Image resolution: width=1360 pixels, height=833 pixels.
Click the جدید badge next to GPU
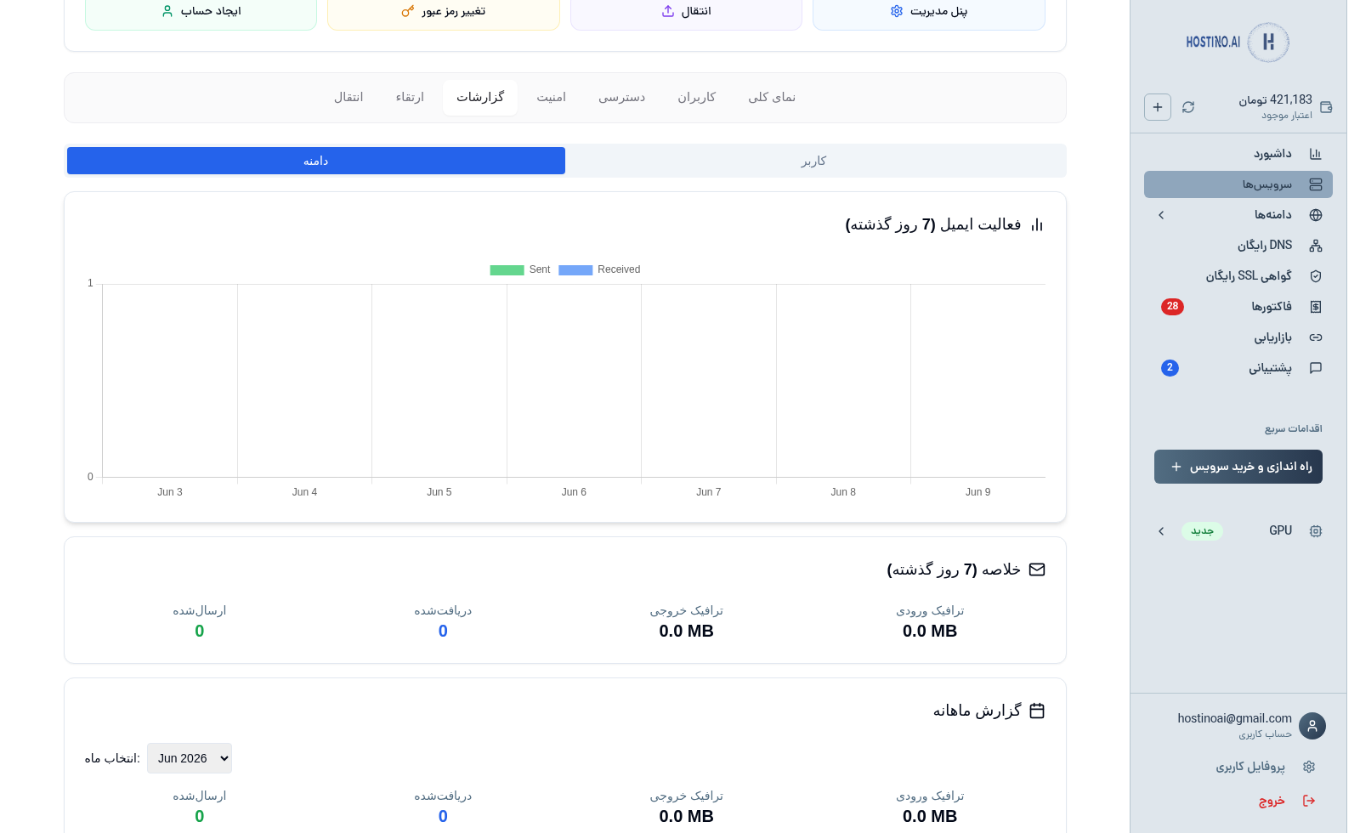coord(1202,531)
